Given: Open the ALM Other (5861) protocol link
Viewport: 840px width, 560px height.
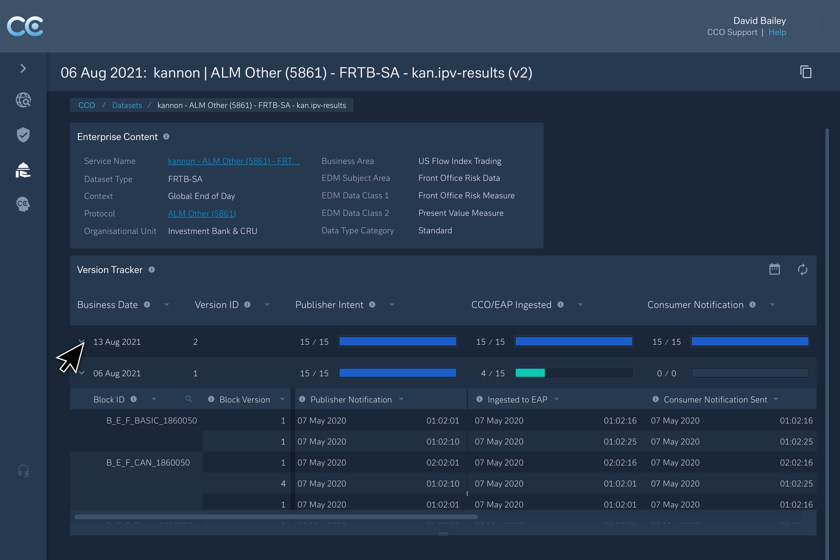Looking at the screenshot, I should click(x=202, y=213).
